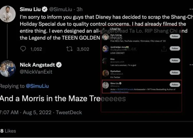The image size is (193, 138).
Task: Follow Jyotiranjan Jena
Action: pos(175,48)
